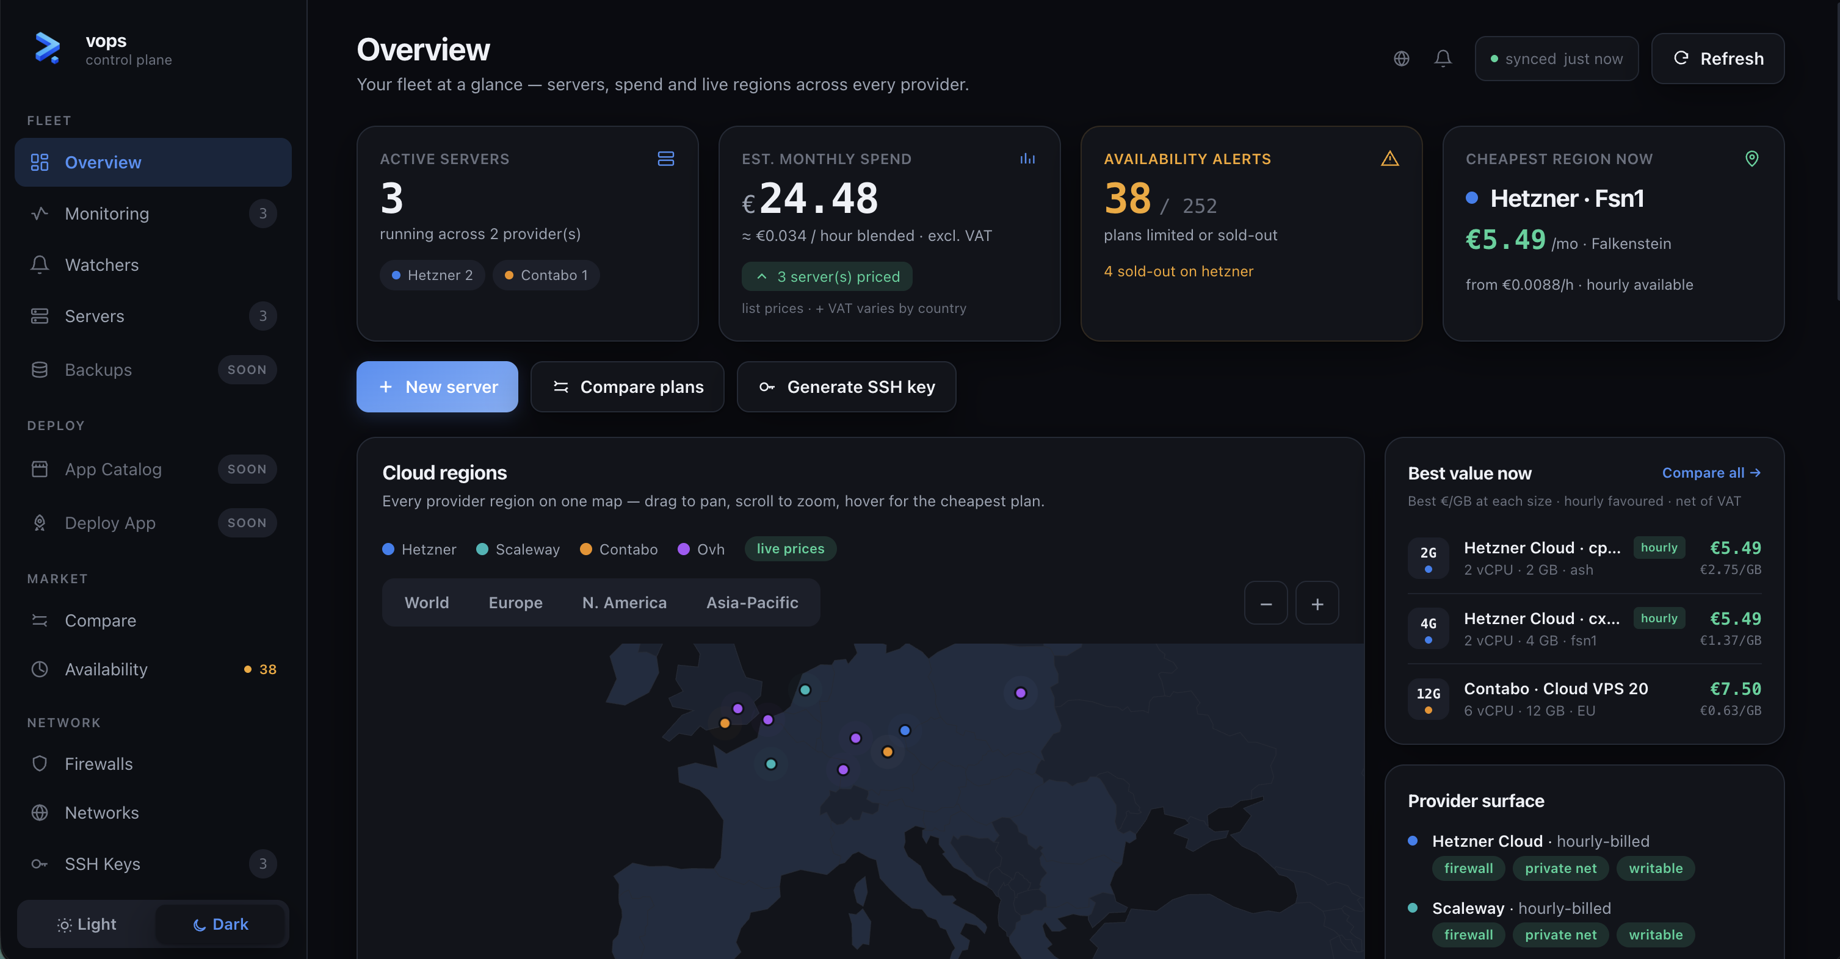Click the server stack icon in Active Servers card
The height and width of the screenshot is (959, 1840).
point(665,159)
